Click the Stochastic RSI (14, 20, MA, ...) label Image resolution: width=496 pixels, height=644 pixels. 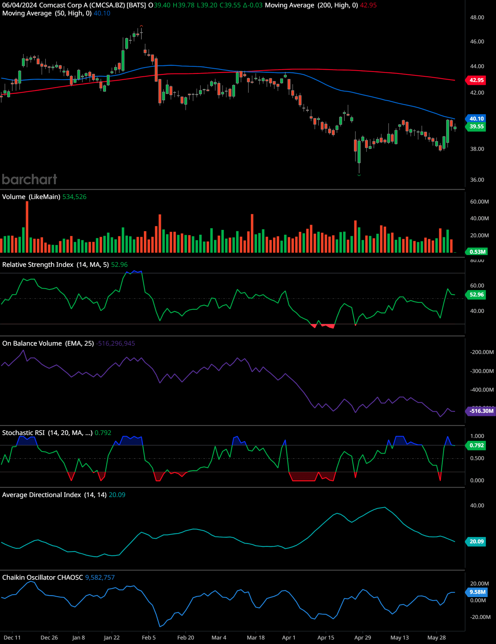pos(48,433)
